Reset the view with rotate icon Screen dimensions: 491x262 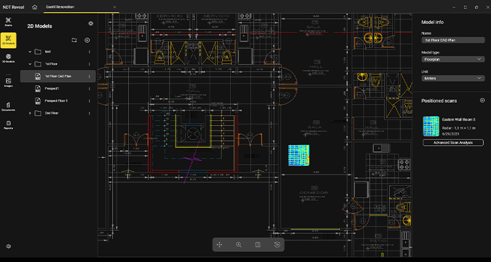point(277,244)
